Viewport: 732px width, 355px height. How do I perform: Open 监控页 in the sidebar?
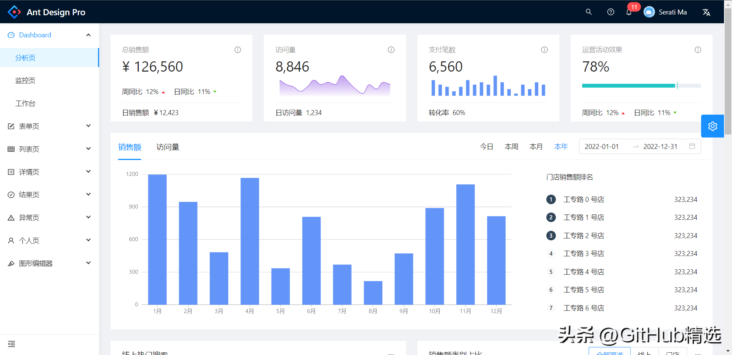(26, 80)
